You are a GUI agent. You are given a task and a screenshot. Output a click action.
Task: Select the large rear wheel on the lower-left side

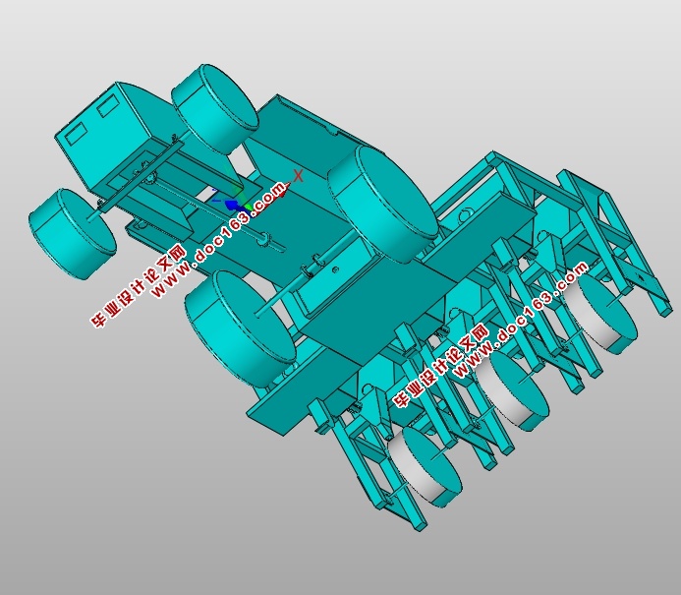240,328
